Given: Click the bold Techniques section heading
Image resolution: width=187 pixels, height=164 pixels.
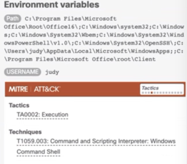Looking at the screenshot, I should point(25,132).
